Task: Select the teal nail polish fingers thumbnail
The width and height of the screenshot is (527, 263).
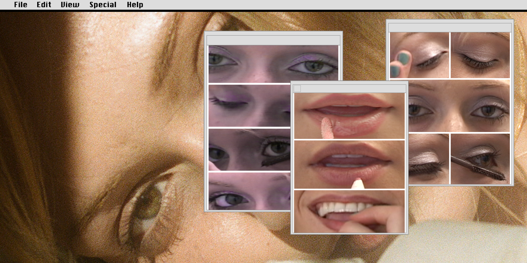Action: pos(419,55)
